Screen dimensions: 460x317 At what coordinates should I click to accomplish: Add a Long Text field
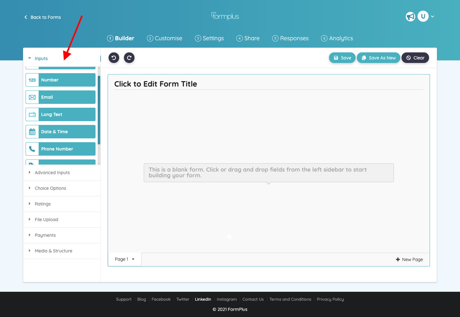tap(60, 114)
